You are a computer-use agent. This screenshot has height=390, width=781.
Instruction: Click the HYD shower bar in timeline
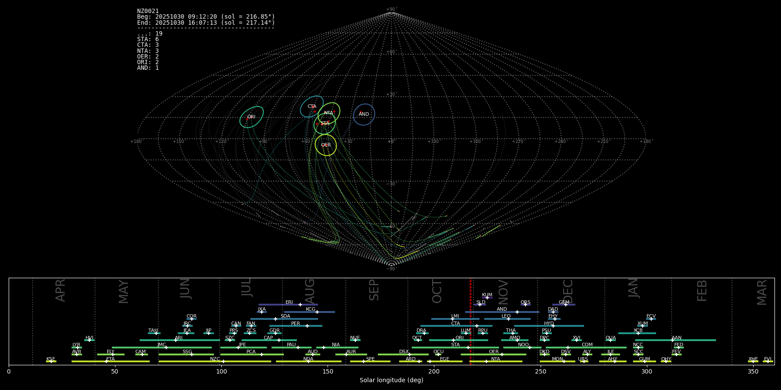pos(549,326)
